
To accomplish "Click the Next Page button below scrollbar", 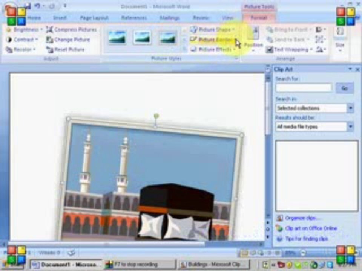I will tap(268, 238).
